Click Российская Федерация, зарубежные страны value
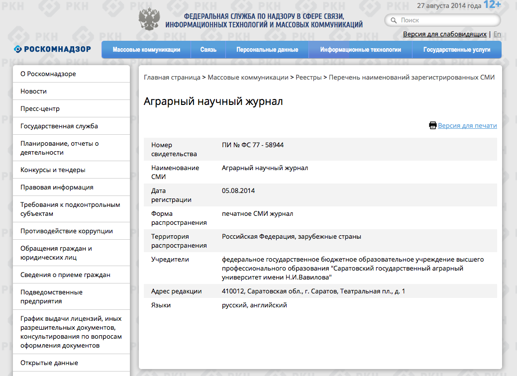The height and width of the screenshot is (376, 517). (291, 237)
